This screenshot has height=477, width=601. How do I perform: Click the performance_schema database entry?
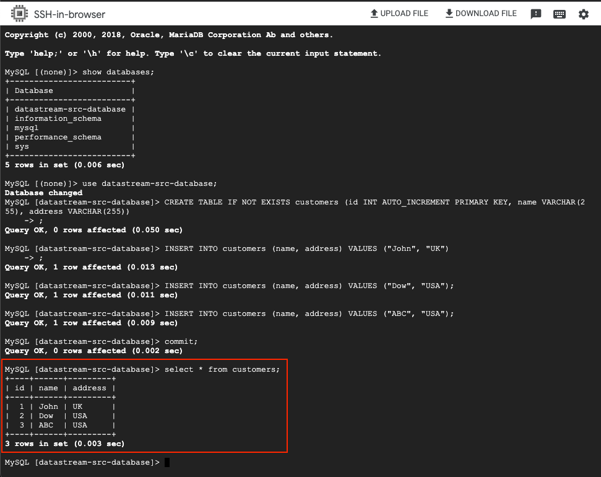point(58,137)
